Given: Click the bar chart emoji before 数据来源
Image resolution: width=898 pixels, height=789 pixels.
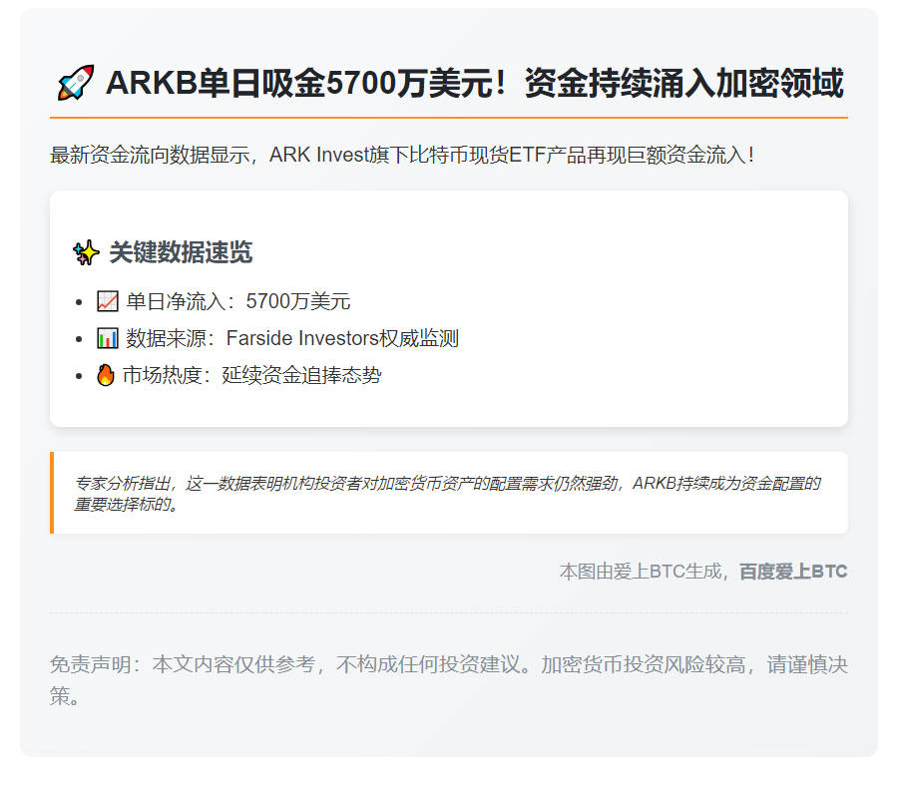Looking at the screenshot, I should tap(108, 338).
